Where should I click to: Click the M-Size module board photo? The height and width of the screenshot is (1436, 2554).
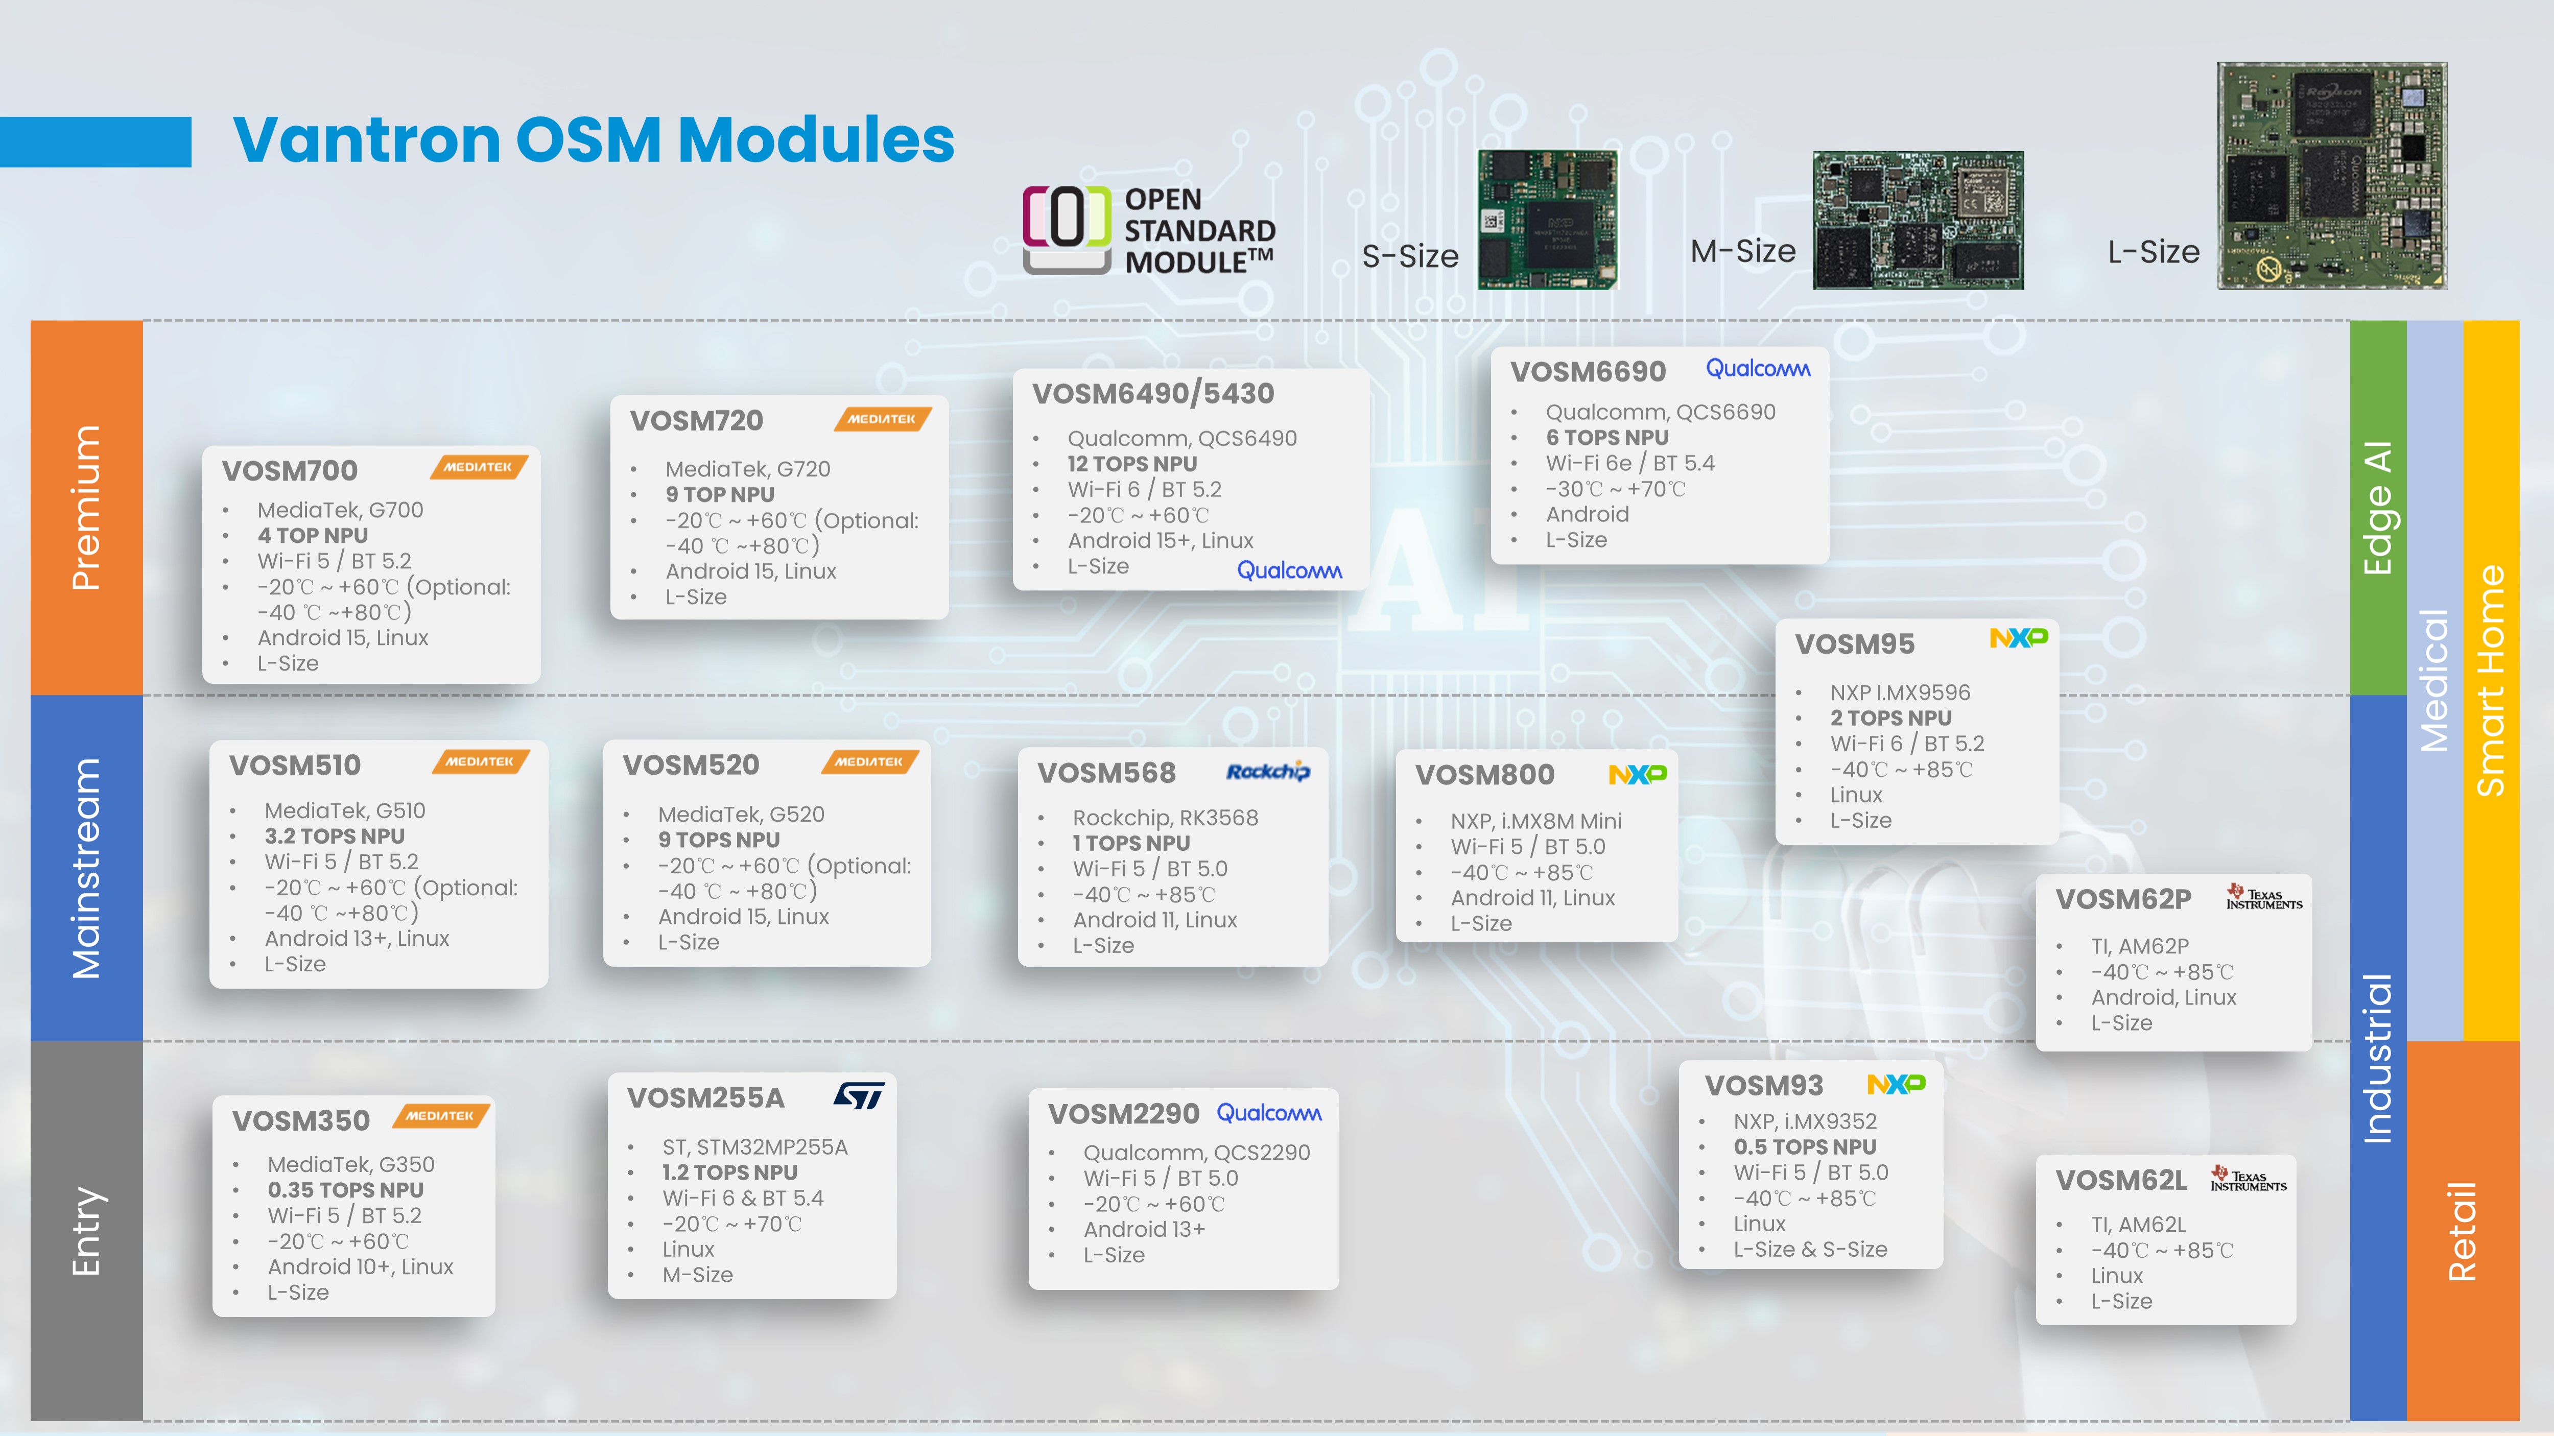1919,220
